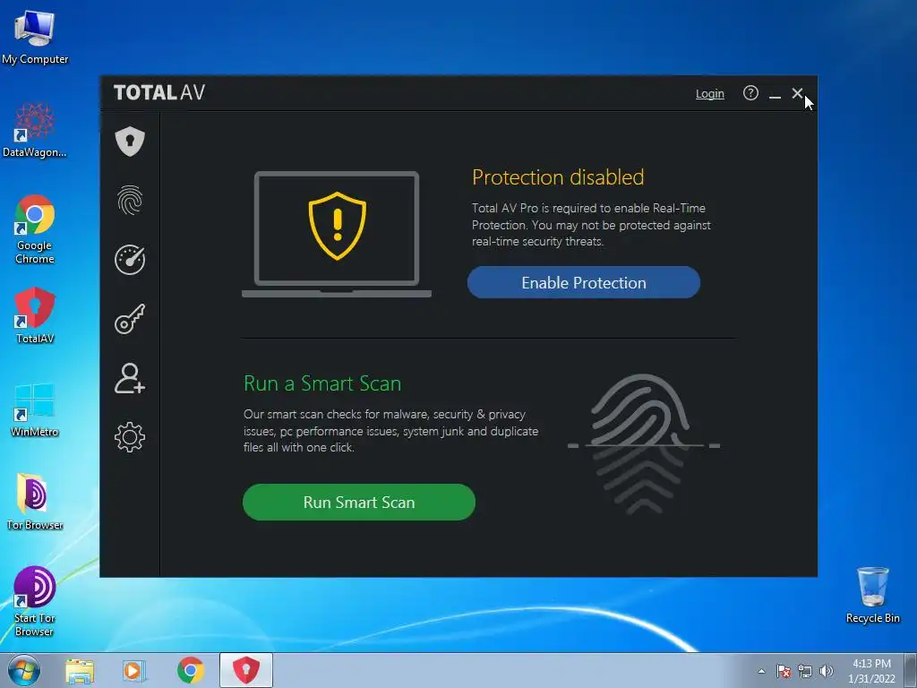Close the TotalAV window

(x=797, y=93)
